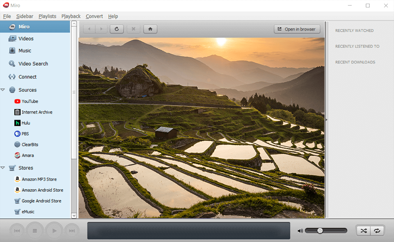Mute the audio via the speaker icon
Image resolution: width=394 pixels, height=242 pixels.
tap(300, 231)
